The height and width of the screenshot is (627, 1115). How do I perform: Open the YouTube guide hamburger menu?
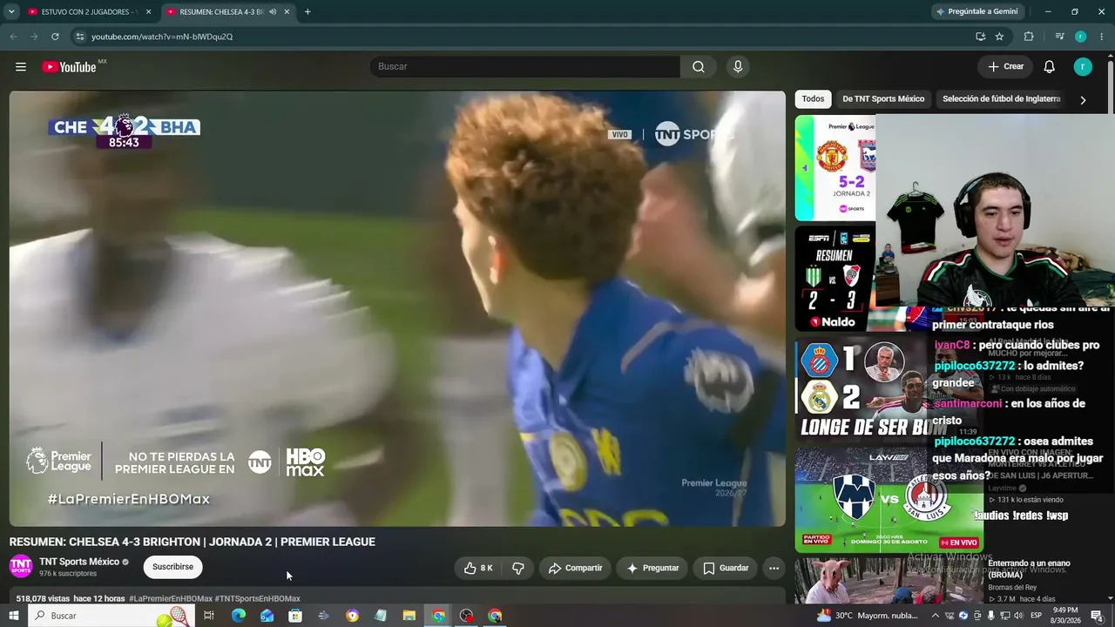21,67
